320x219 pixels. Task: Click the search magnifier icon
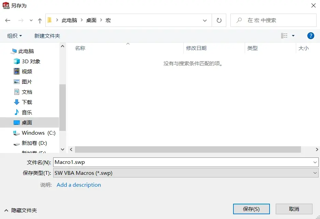click(239, 20)
